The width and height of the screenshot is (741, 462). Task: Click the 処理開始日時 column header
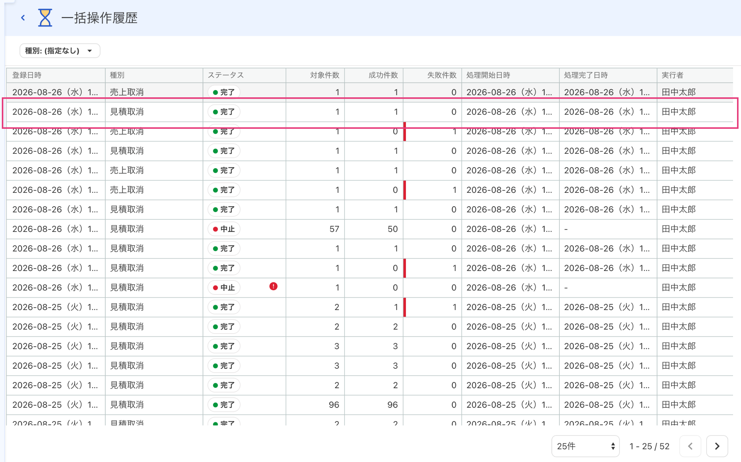click(511, 75)
